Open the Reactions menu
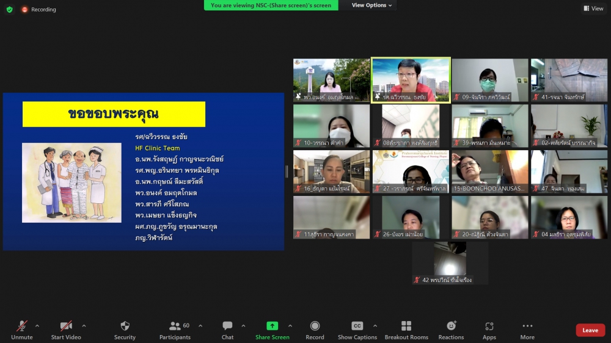Viewport: 611px width, 343px height. [x=451, y=327]
